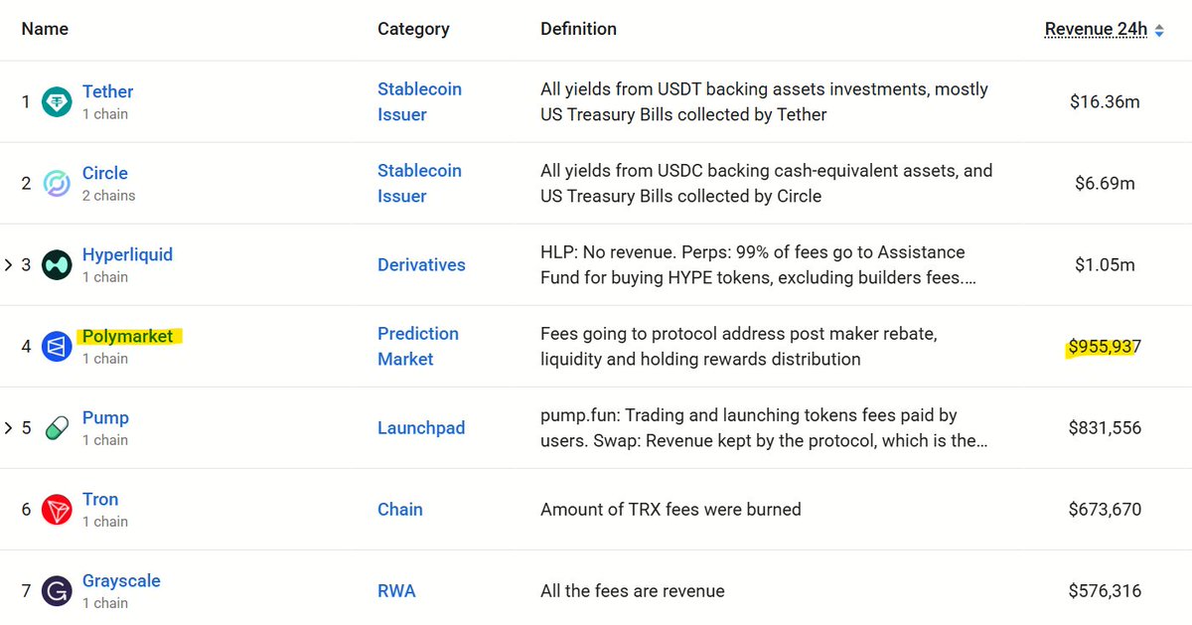Image resolution: width=1192 pixels, height=625 pixels.
Task: Click the Polymarket logo icon
Action: pos(57,347)
